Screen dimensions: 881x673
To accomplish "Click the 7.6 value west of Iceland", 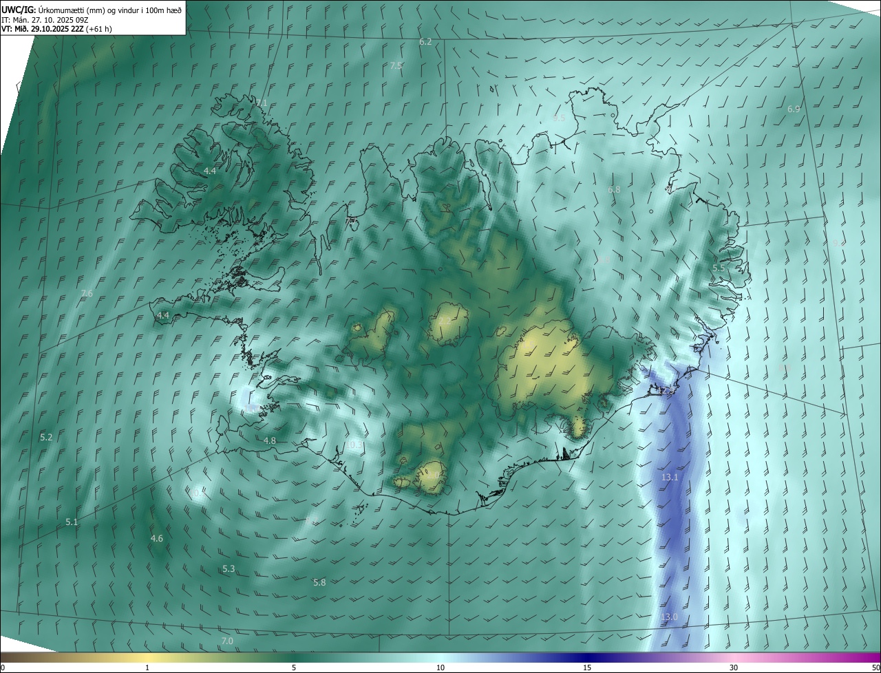I will [x=87, y=294].
